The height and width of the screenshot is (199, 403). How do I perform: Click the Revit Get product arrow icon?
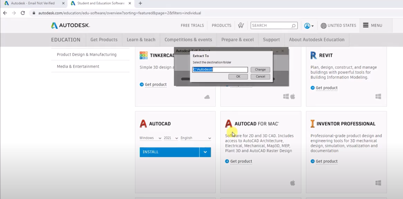tap(313, 88)
